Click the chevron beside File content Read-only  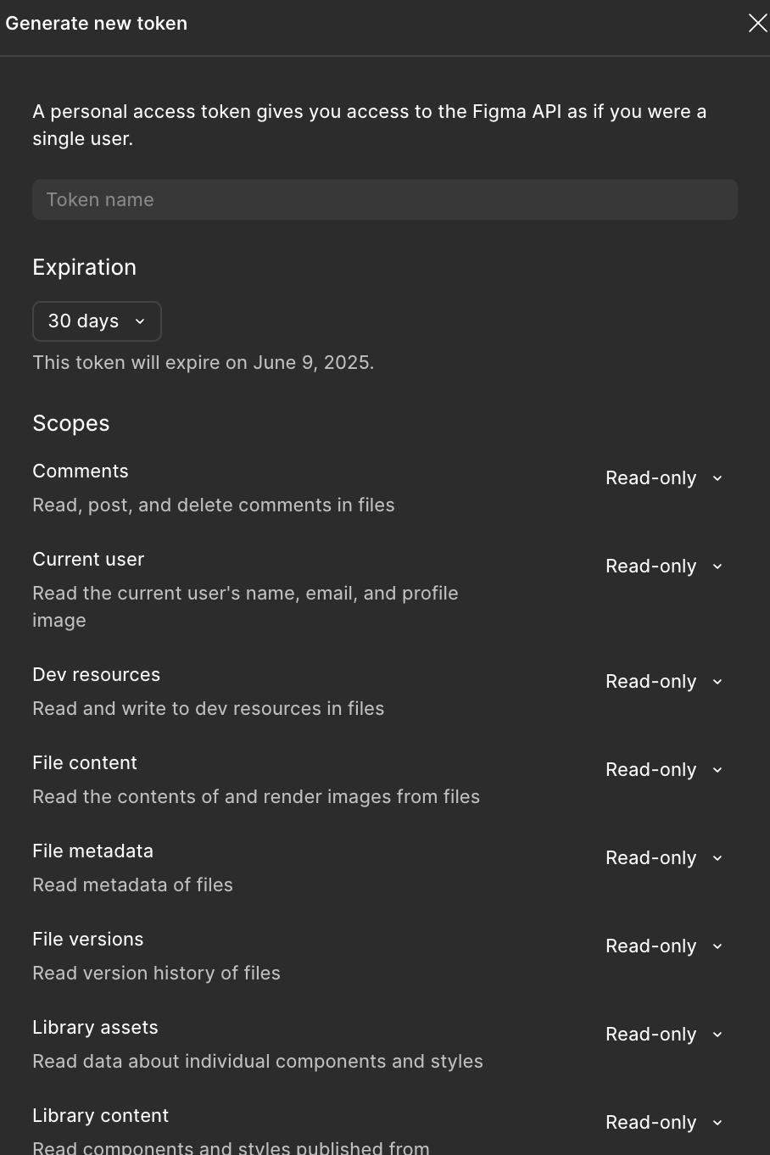click(x=717, y=770)
